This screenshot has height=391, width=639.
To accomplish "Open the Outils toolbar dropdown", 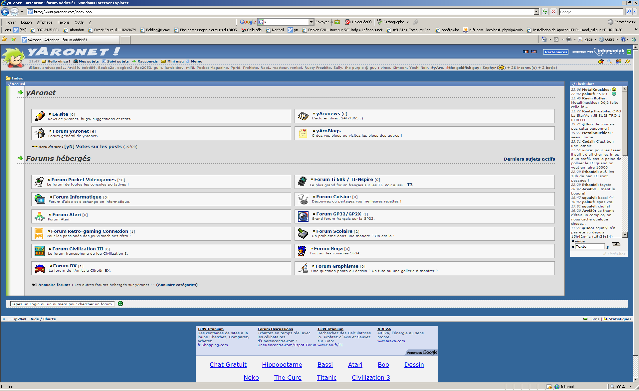I will tap(609, 39).
